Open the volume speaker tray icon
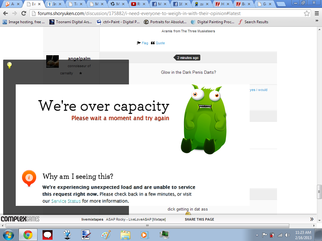The image size is (322, 241). 287,235
